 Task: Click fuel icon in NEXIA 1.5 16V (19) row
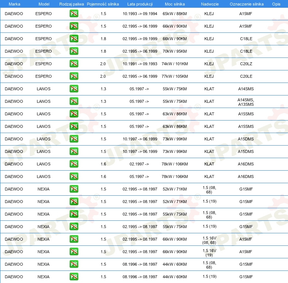[74, 252]
